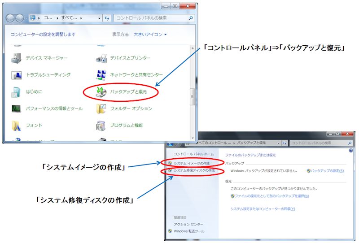Open the Fonts icon (フォント)

pos(16,126)
